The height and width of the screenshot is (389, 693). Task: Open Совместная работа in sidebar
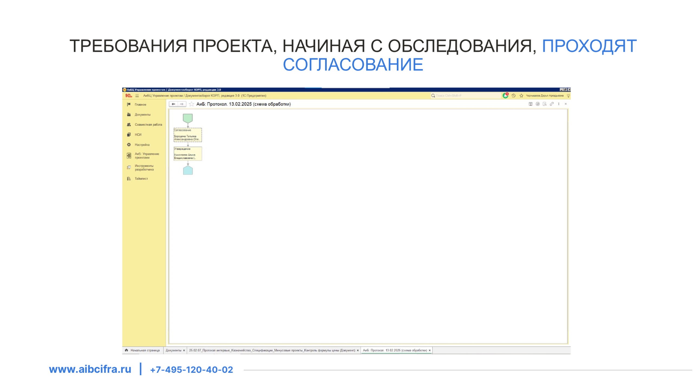[148, 125]
